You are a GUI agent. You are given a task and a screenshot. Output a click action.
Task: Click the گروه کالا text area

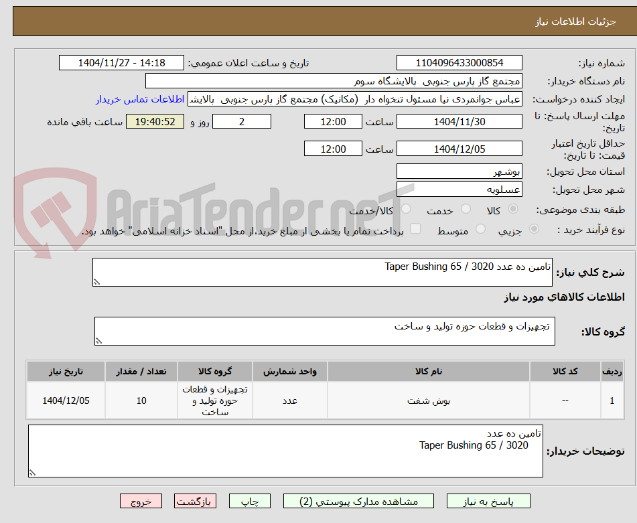[x=325, y=331]
